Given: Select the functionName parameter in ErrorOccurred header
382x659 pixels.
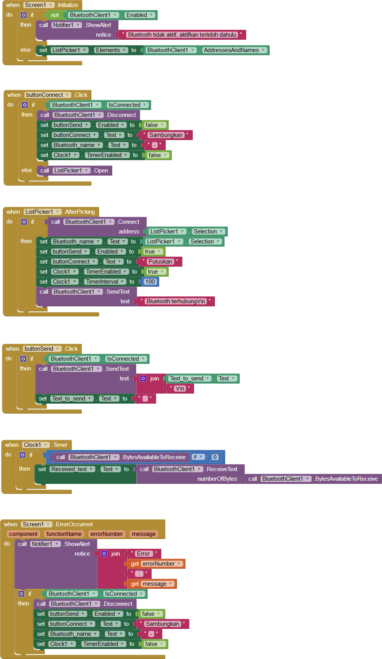Looking at the screenshot, I should (x=64, y=534).
